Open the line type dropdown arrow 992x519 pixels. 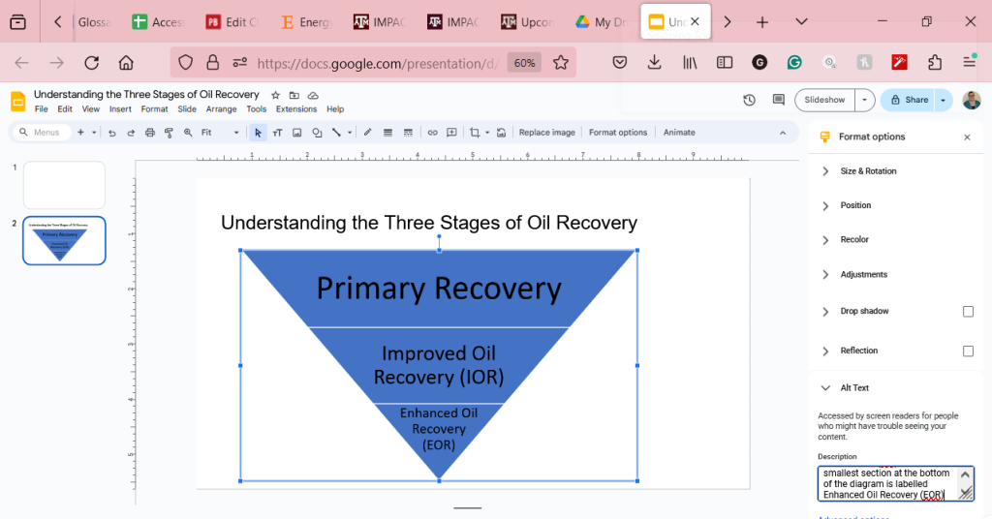coord(349,133)
